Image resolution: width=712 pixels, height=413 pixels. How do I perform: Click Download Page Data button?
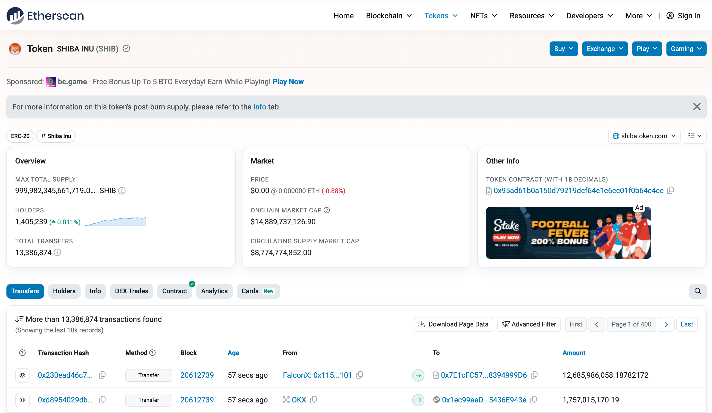453,324
